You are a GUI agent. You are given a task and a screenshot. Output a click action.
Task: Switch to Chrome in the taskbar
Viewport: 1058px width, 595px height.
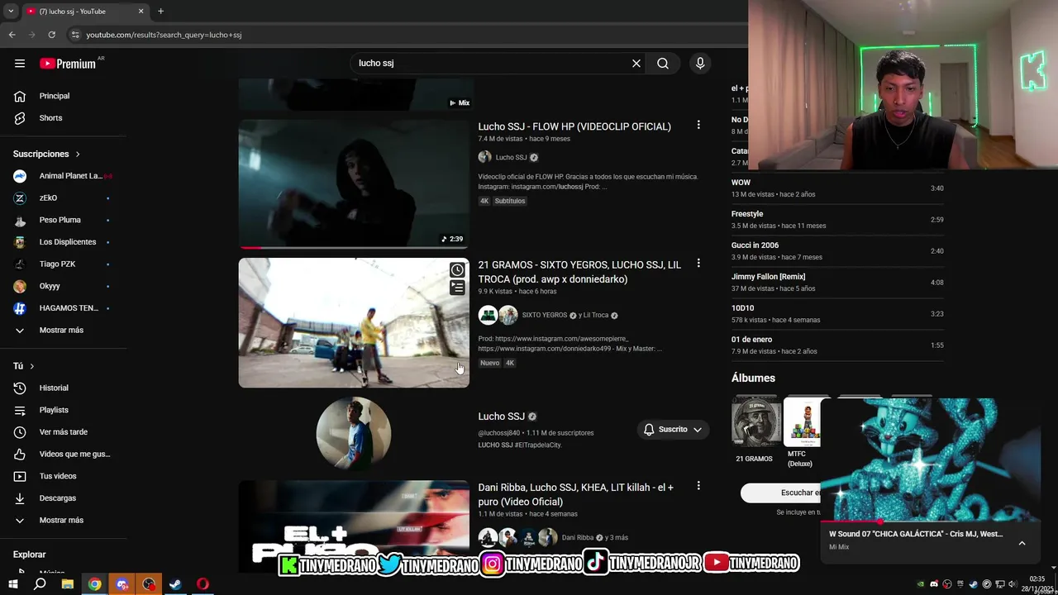pyautogui.click(x=95, y=584)
